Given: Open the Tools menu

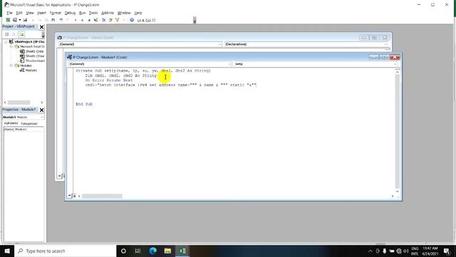Looking at the screenshot, I should coord(93,13).
